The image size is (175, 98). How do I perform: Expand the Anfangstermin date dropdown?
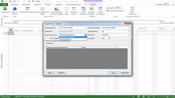click(x=86, y=28)
